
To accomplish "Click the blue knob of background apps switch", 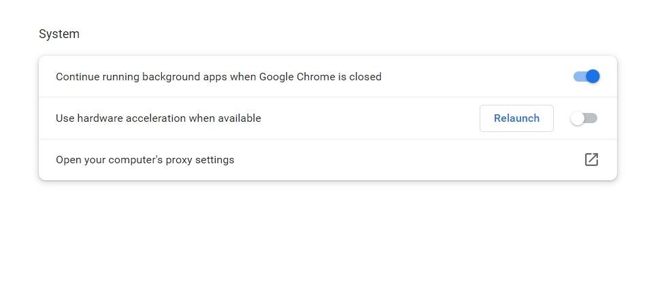I will tap(593, 76).
